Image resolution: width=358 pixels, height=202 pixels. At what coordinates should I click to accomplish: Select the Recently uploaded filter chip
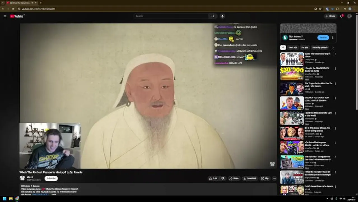pos(320,47)
